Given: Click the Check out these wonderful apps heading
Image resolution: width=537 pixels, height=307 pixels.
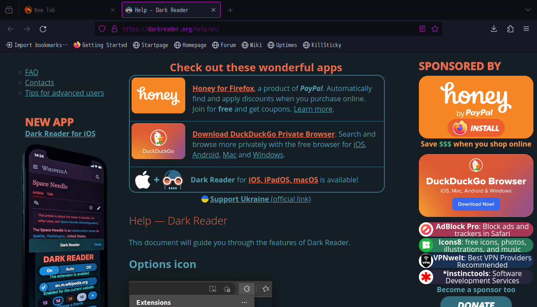Looking at the screenshot, I should tap(256, 68).
